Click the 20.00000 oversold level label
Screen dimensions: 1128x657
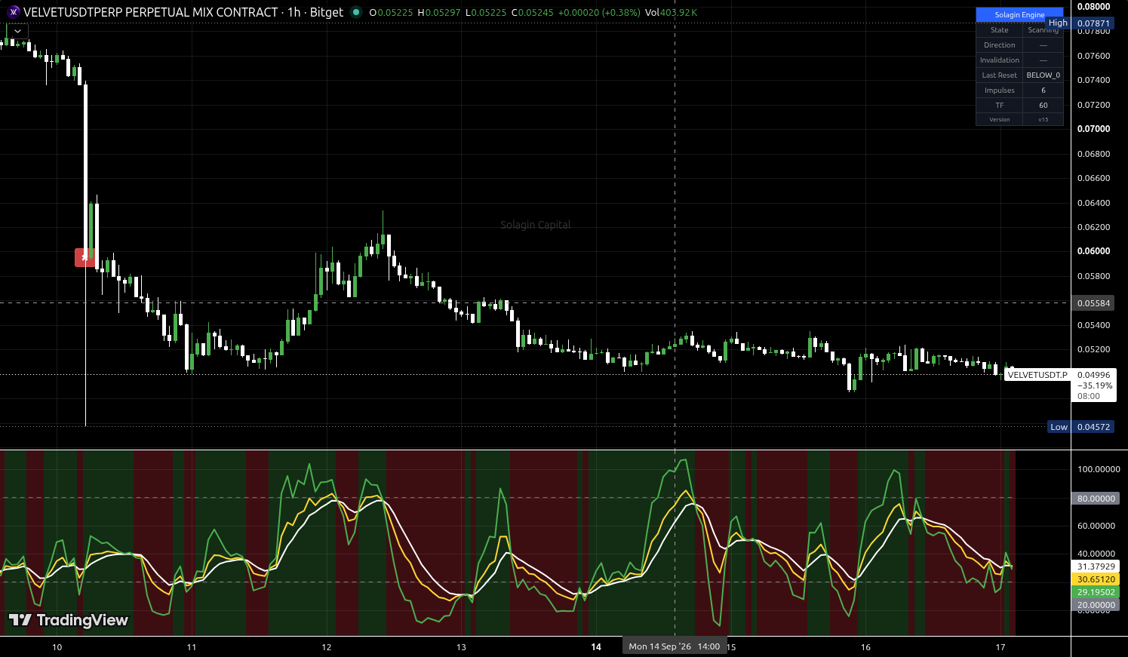pyautogui.click(x=1096, y=605)
